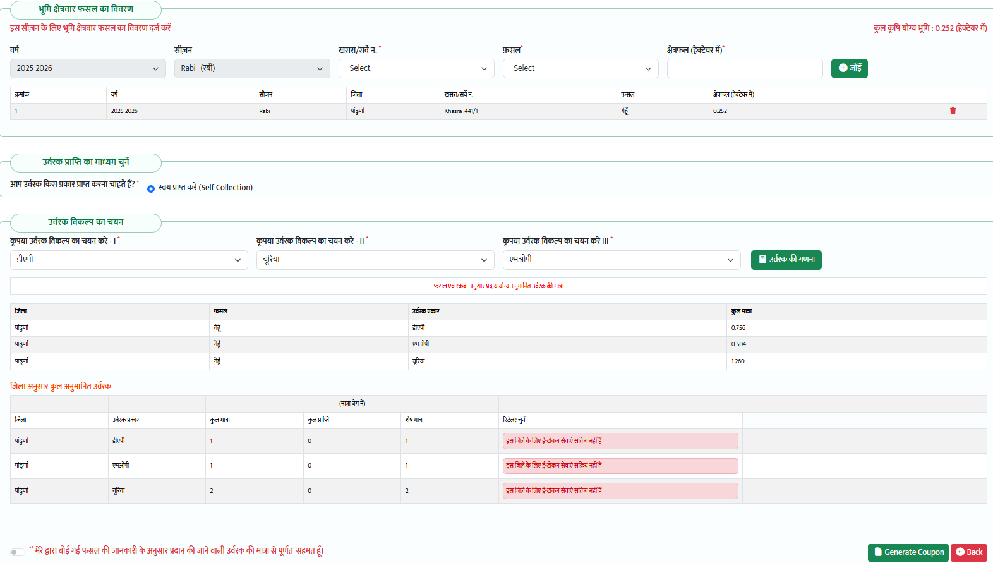Viewport: 993px width, 563px height.
Task: Open the खसरा/सर्वे न. select dropdown
Action: pyautogui.click(x=416, y=68)
